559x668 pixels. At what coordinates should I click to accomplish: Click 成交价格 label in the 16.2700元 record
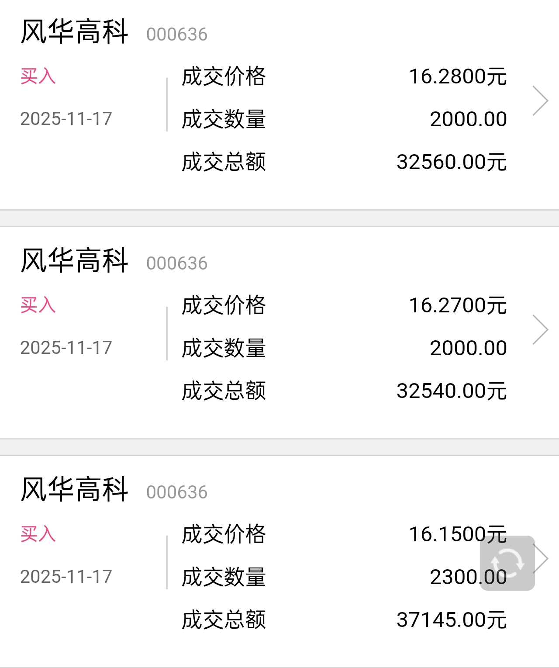pyautogui.click(x=224, y=305)
